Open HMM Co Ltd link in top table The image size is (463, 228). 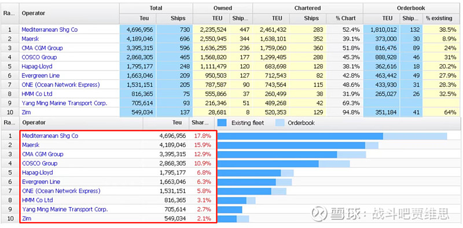pos(37,94)
